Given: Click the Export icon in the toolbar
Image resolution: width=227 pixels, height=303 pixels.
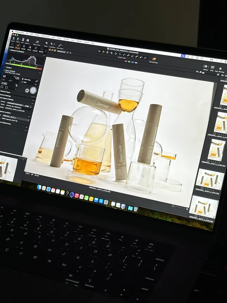Looking at the screenshot, I should pyautogui.click(x=18, y=39).
